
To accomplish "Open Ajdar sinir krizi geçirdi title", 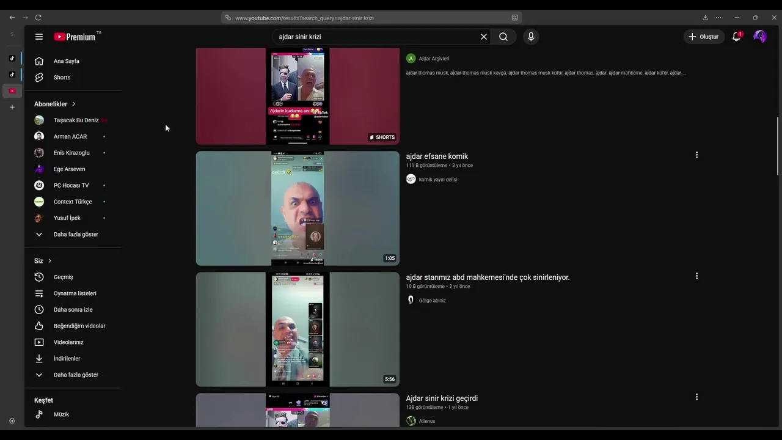I will point(442,398).
